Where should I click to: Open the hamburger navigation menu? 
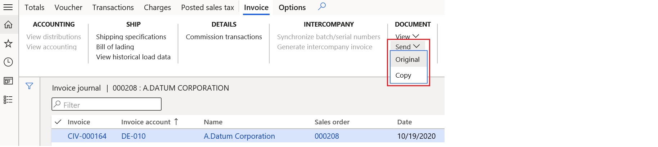(x=8, y=7)
